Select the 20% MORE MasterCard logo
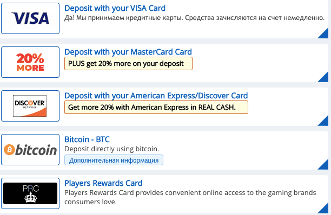The width and height of the screenshot is (331, 215). click(x=30, y=62)
